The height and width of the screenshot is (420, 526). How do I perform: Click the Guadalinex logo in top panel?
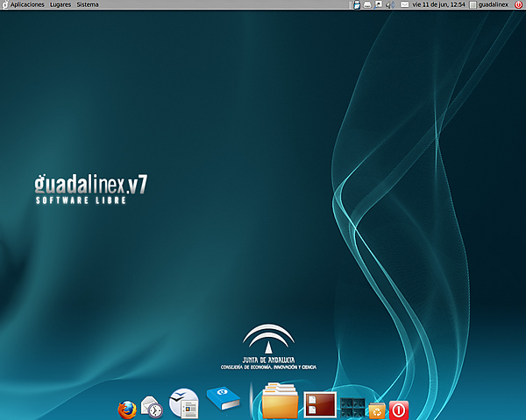4,4
